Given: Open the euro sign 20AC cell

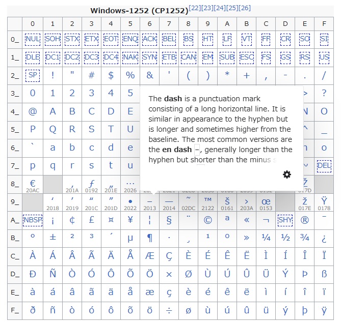Looking at the screenshot, I should coord(33,185).
